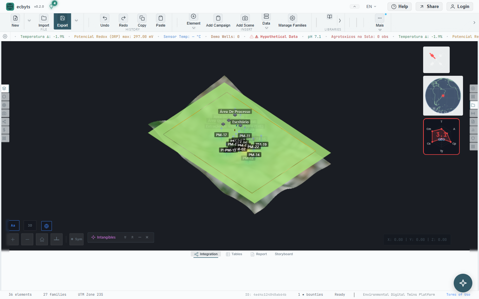
Task: Switch to the Tables tab
Action: 234,254
